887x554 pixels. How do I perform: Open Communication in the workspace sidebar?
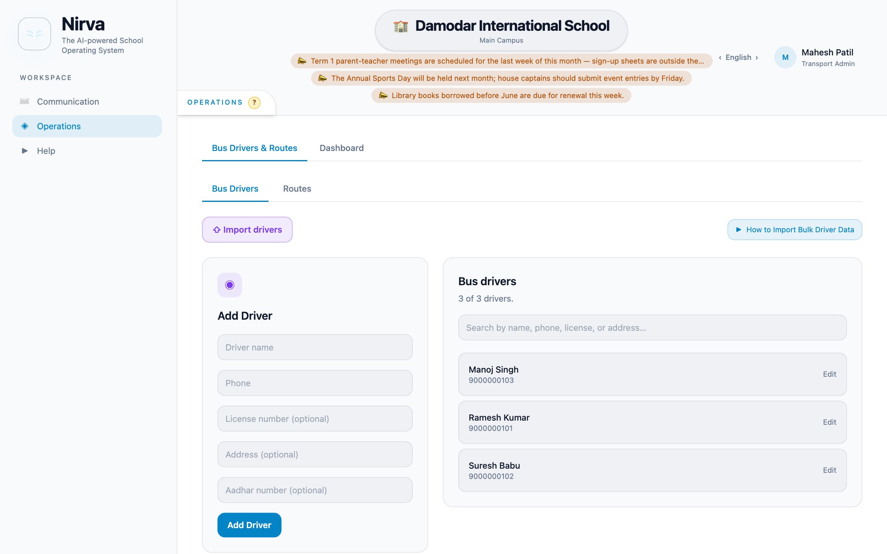coord(87,101)
